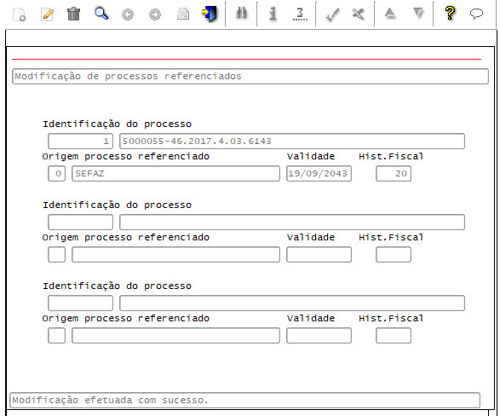500x416 pixels.
Task: Click the printer icon
Action: [x=183, y=14]
